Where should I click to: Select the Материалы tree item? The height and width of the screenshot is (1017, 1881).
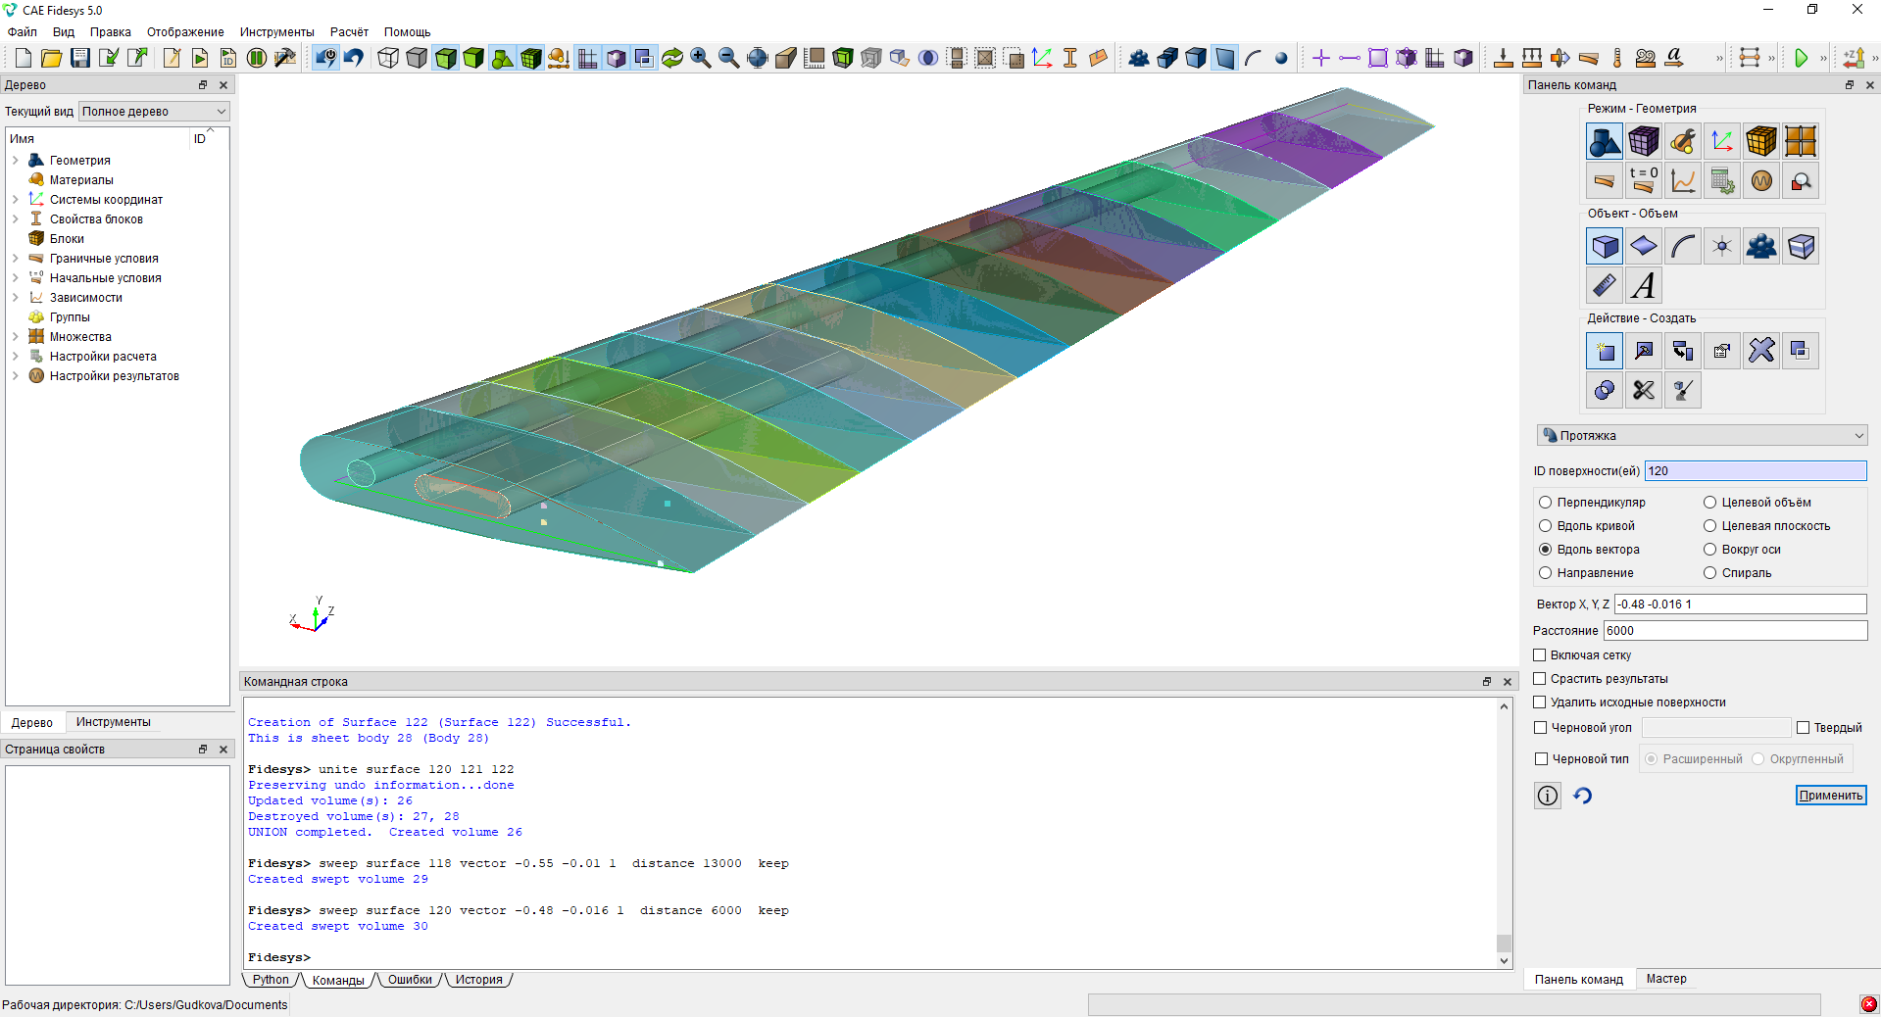pyautogui.click(x=81, y=180)
